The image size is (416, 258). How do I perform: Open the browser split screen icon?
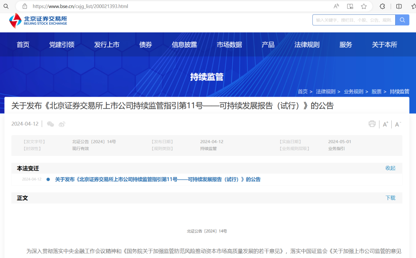click(x=399, y=6)
